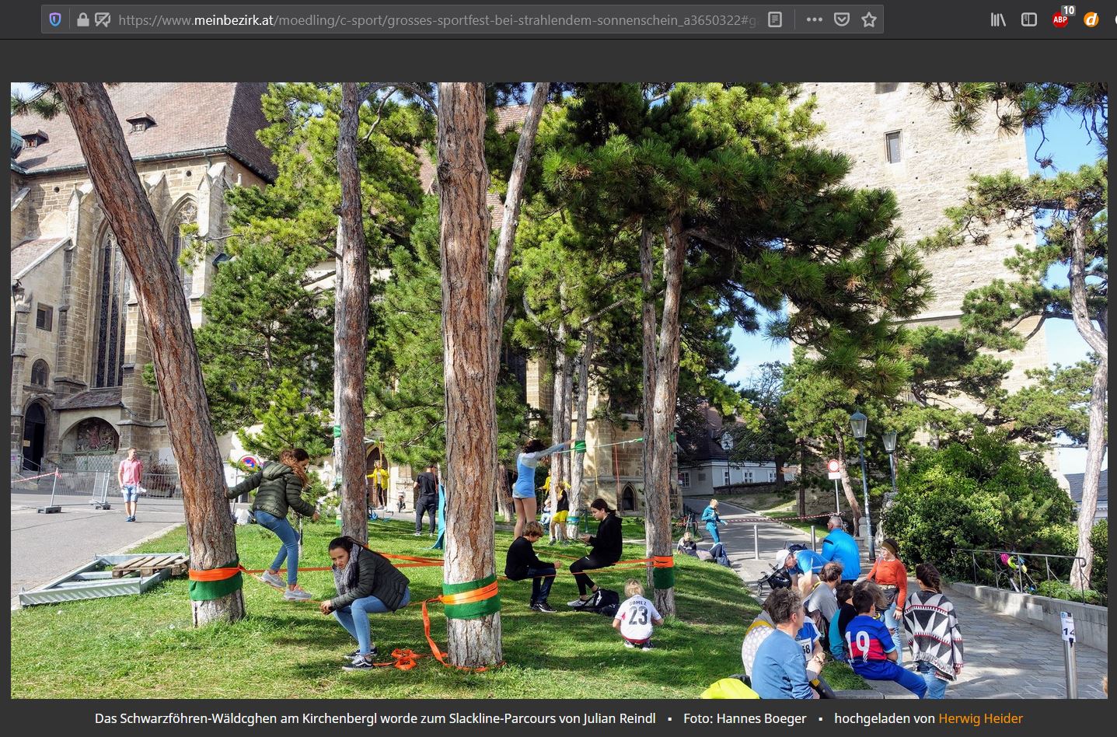Screen dimensions: 1117x737
Task: Open uploader Herwig Heider's profile link
Action: [980, 718]
